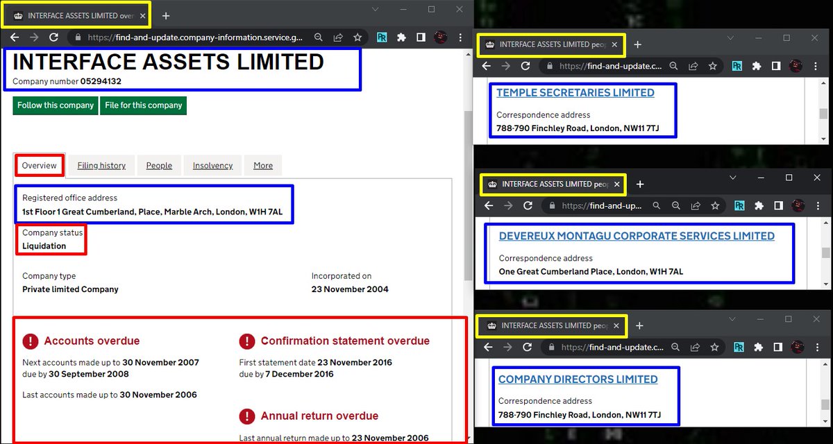
Task: Click extensions puzzle icon in Devereux Montagu window
Action: tap(759, 206)
